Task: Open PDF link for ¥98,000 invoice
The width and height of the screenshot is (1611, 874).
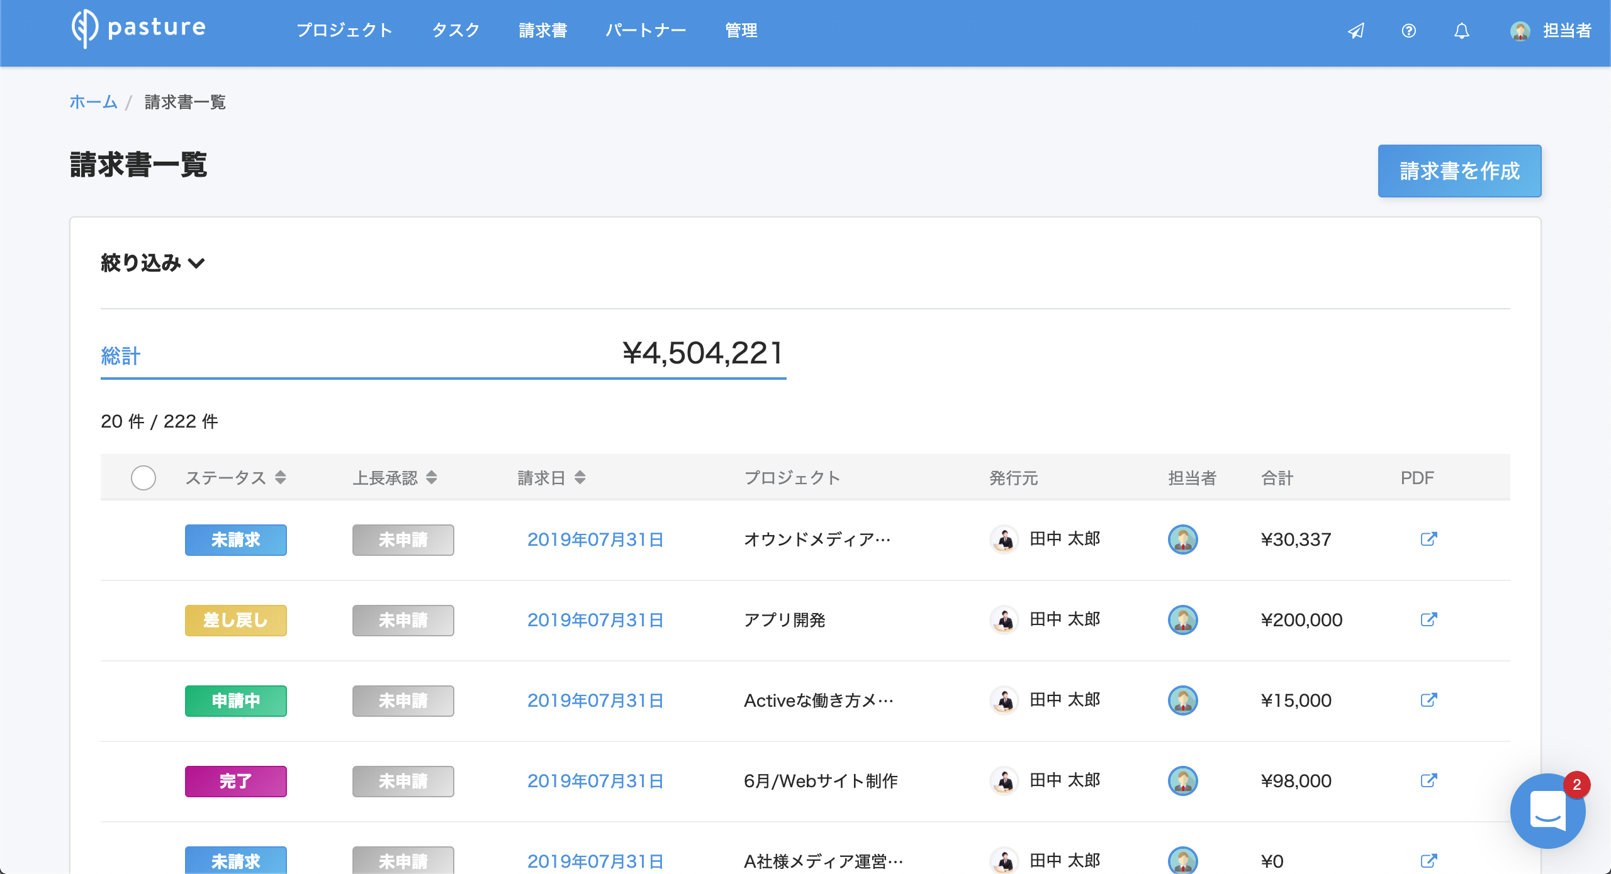Action: (x=1429, y=780)
